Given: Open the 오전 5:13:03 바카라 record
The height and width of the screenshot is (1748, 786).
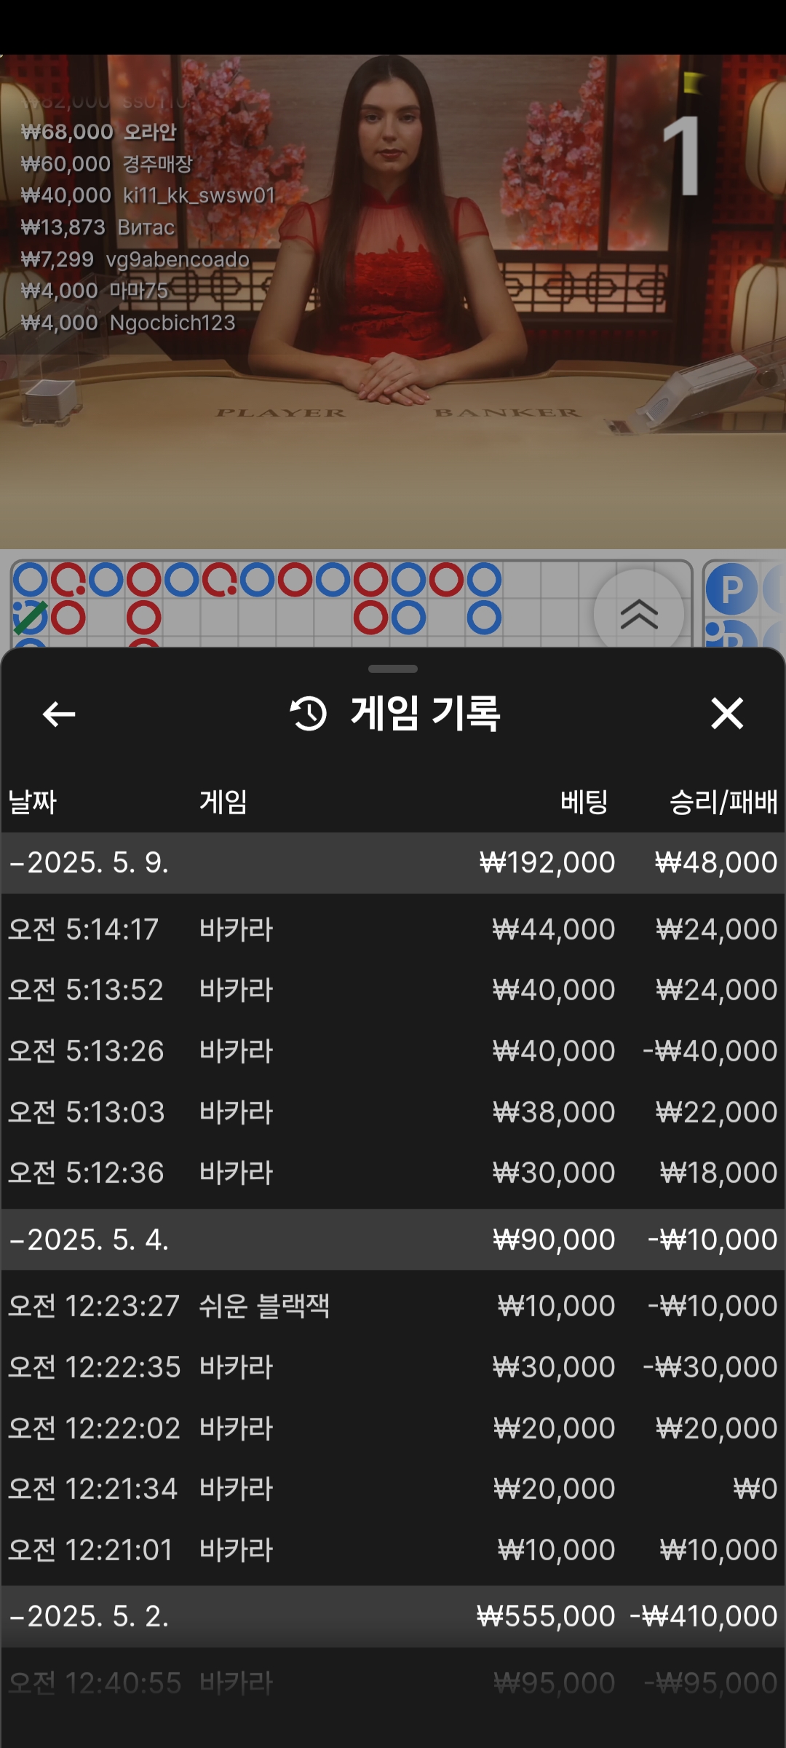Looking at the screenshot, I should click(393, 1112).
